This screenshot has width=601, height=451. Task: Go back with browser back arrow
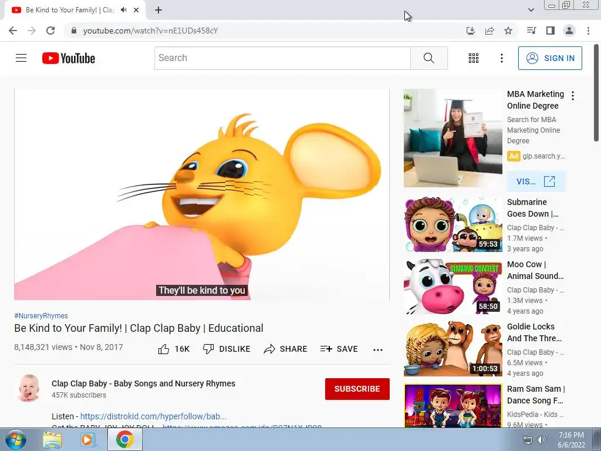click(x=13, y=31)
